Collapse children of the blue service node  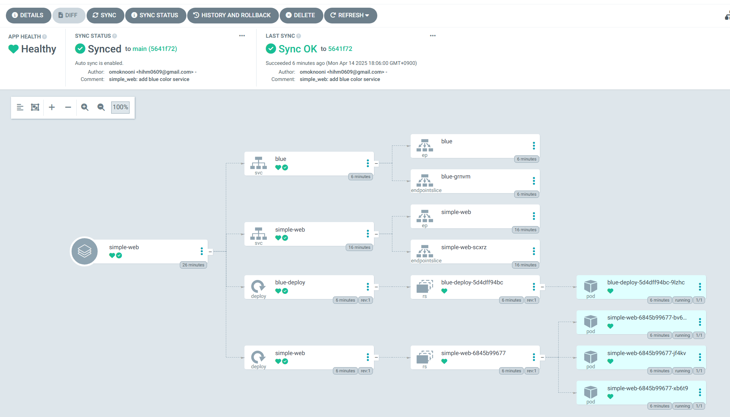point(376,163)
